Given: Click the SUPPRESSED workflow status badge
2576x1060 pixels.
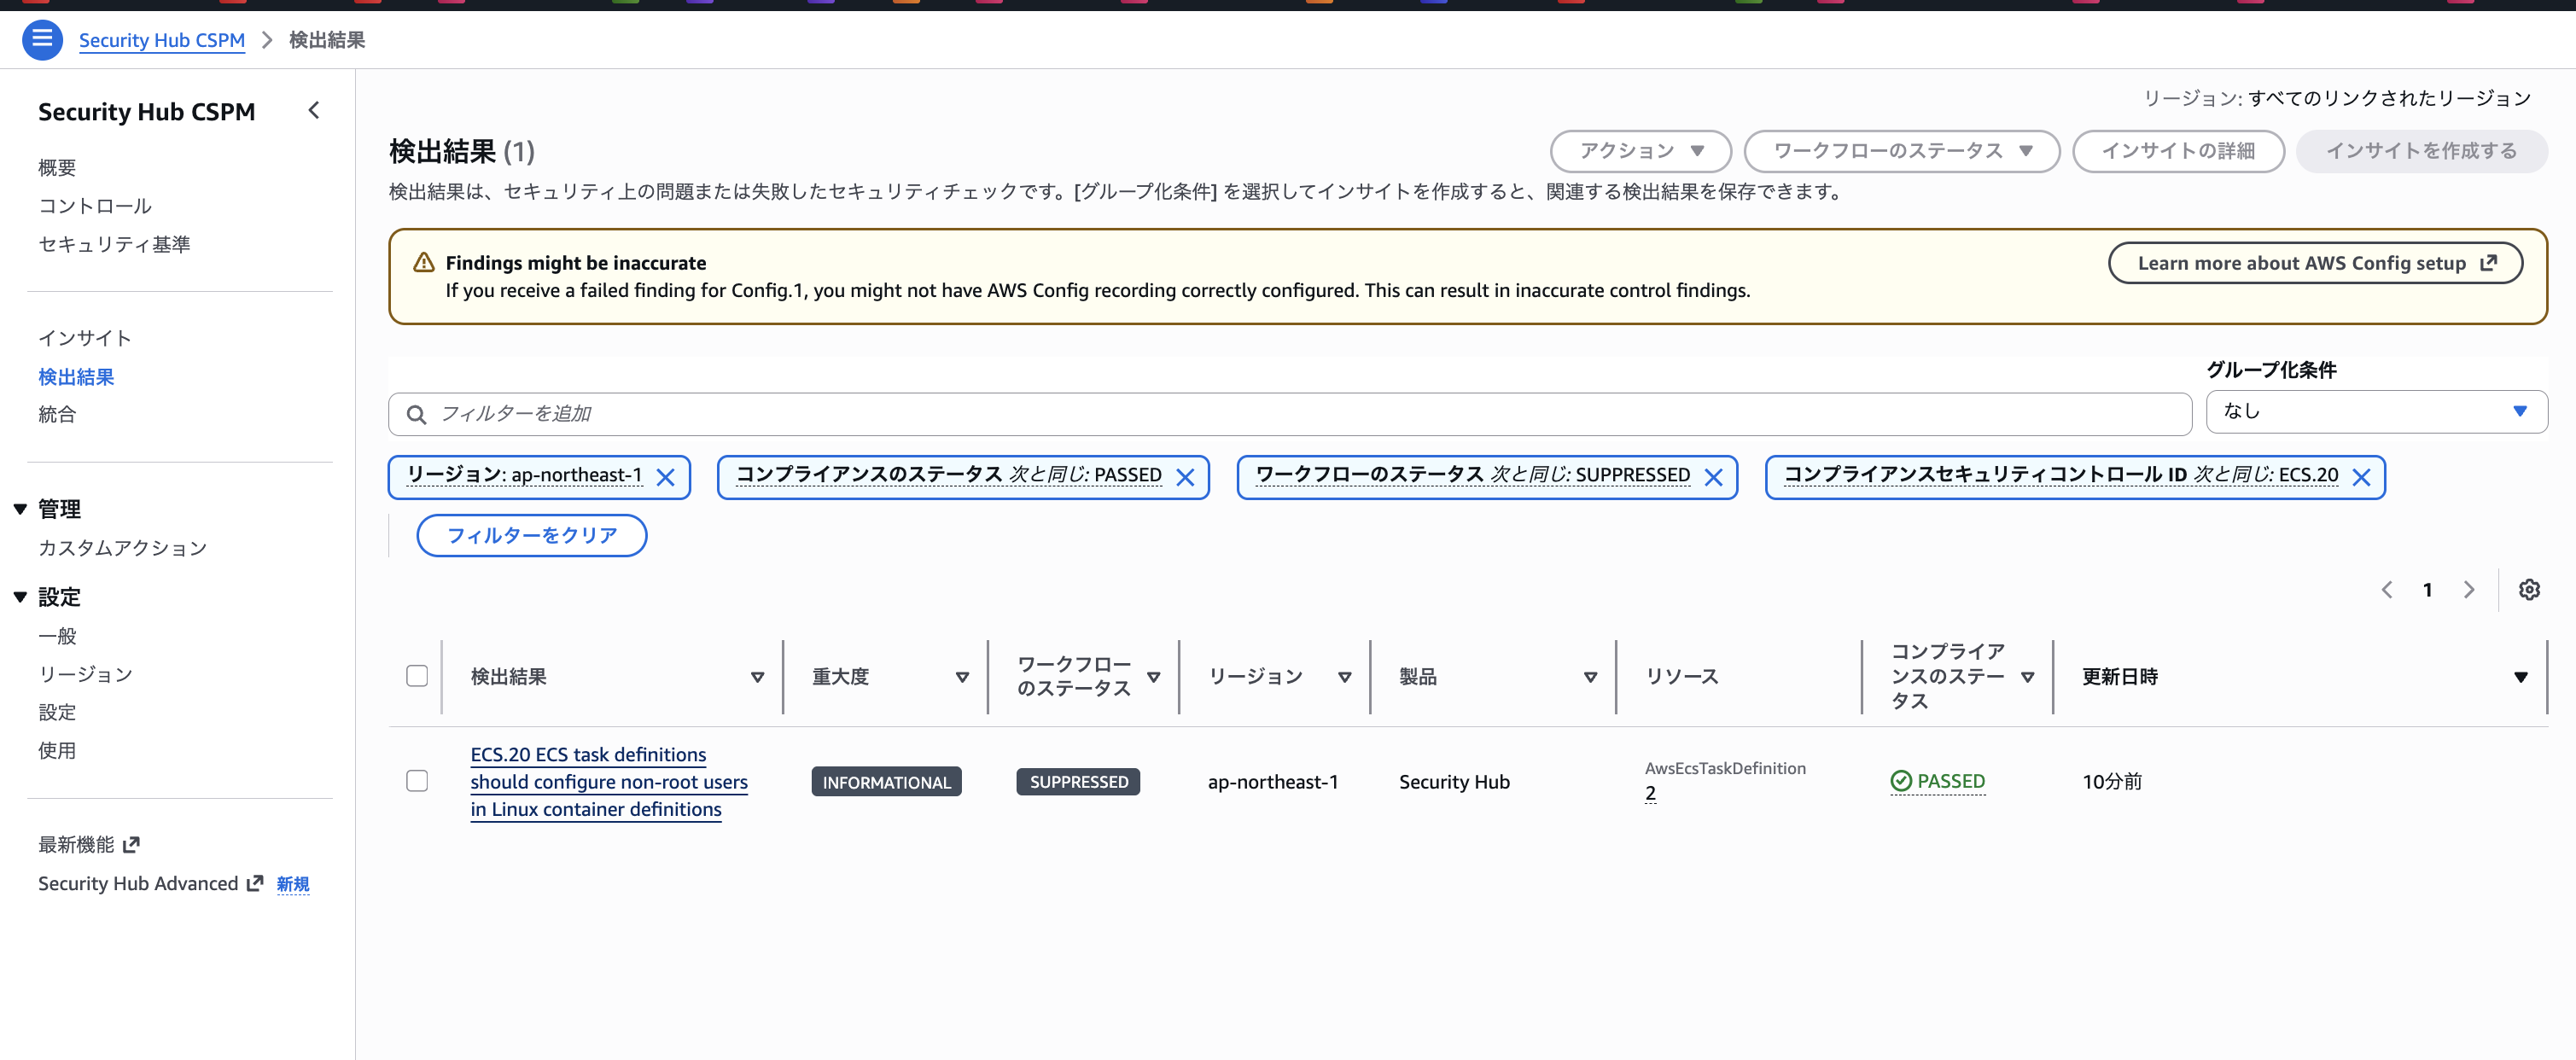Looking at the screenshot, I should (x=1078, y=782).
